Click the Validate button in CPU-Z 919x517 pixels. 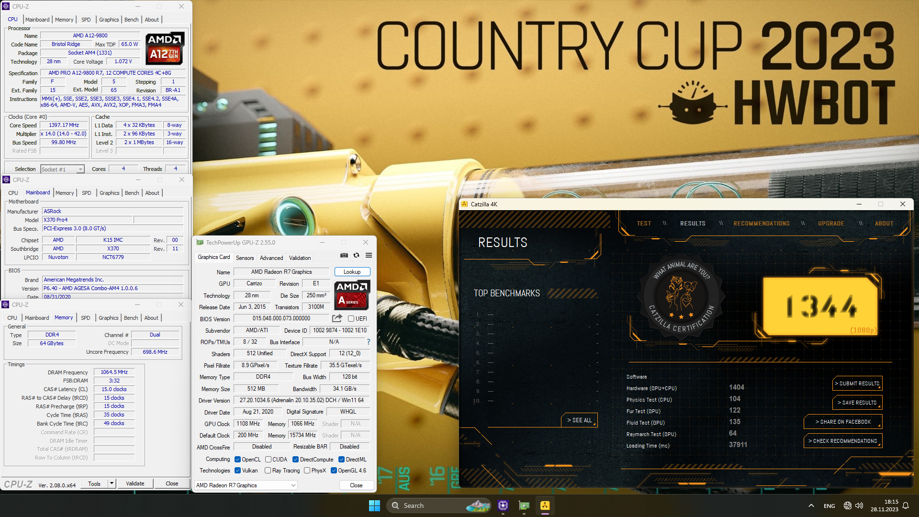pyautogui.click(x=135, y=483)
